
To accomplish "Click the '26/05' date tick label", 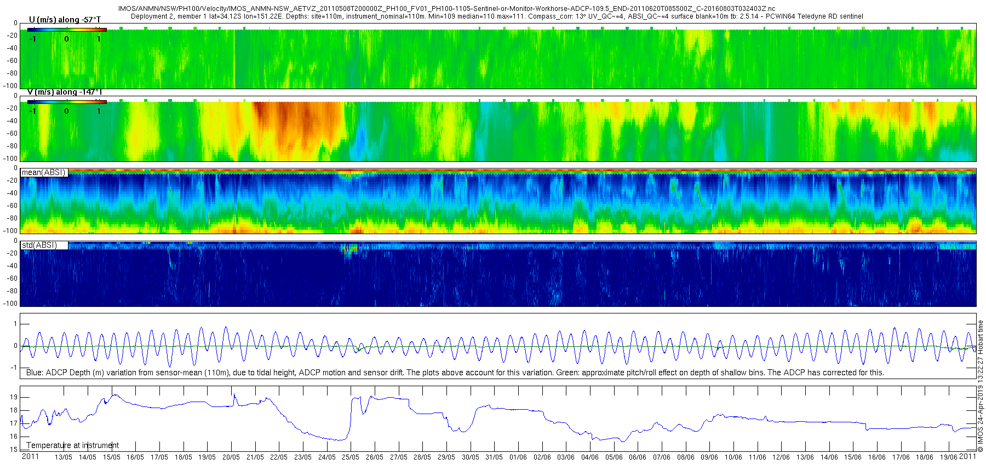I will coord(375,457).
